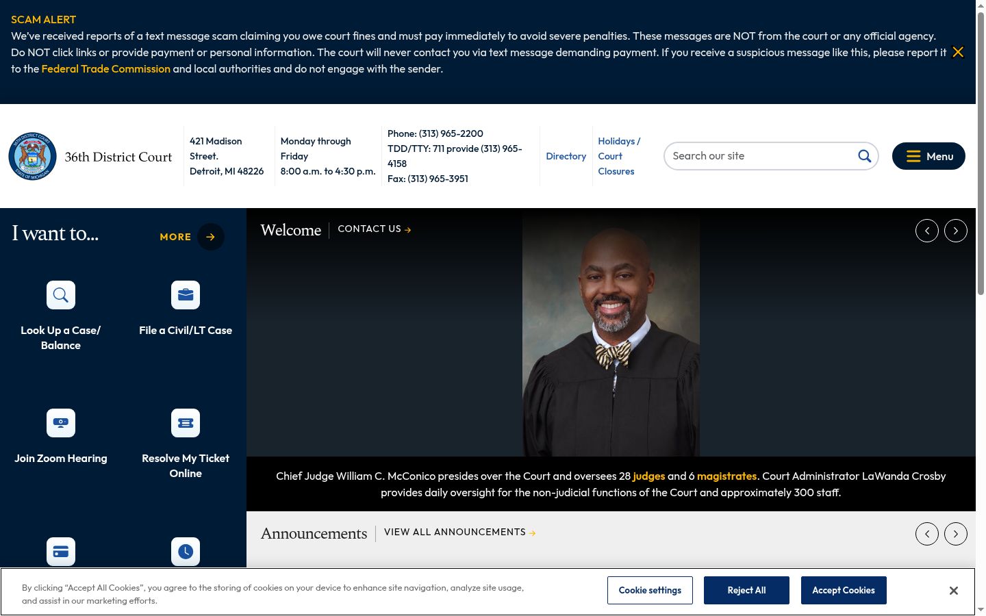This screenshot has height=616, width=986.
Task: Open the magistrates link
Action: (x=726, y=476)
